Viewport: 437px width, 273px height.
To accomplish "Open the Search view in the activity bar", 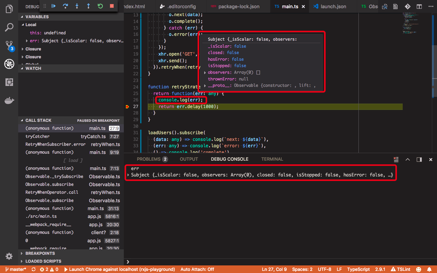I will [x=9, y=27].
